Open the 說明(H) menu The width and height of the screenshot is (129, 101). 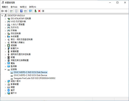point(33,7)
